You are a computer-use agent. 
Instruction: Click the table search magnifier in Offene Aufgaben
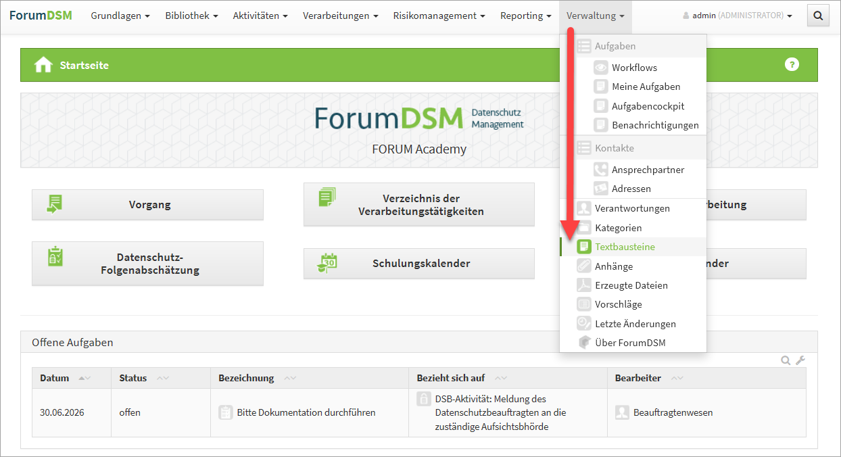pos(786,360)
